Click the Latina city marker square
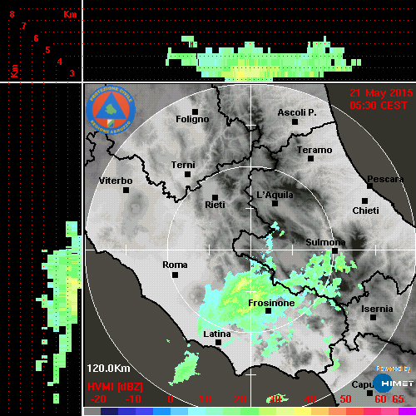 (219, 343)
